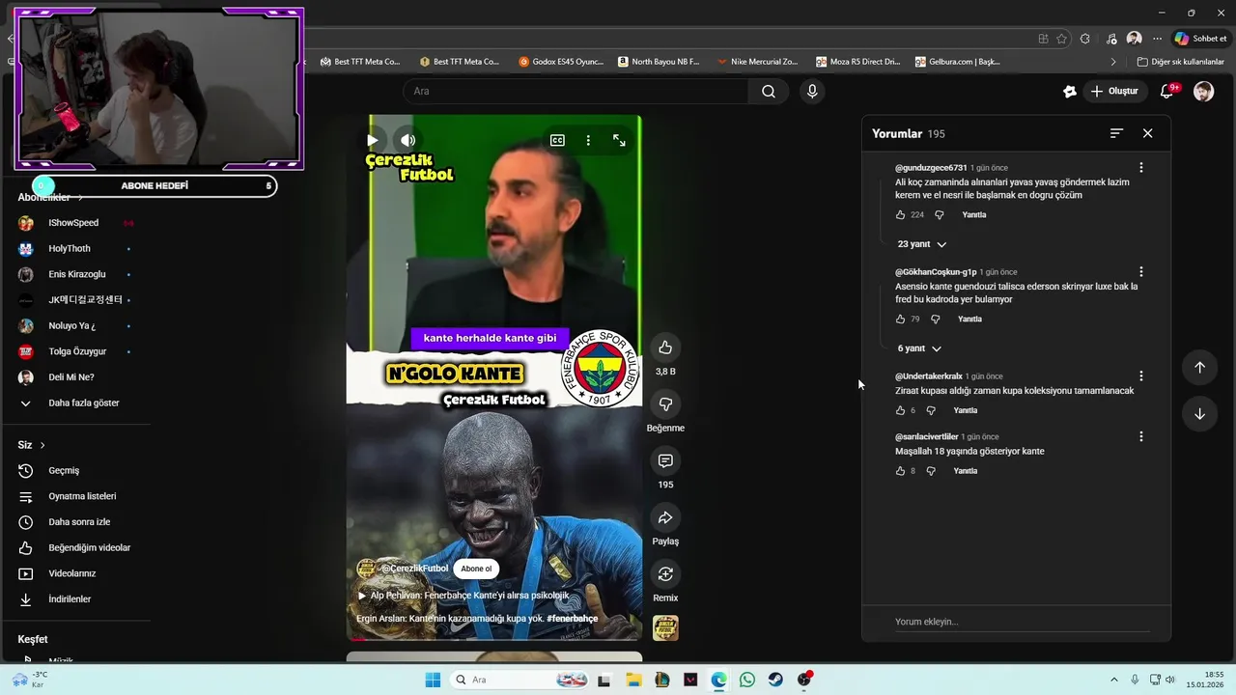
Task: Expand the 23 yanıt replies
Action: pyautogui.click(x=922, y=244)
